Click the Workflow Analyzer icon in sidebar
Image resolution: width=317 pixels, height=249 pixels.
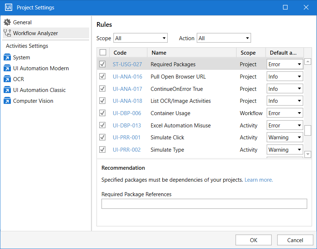pos(7,33)
